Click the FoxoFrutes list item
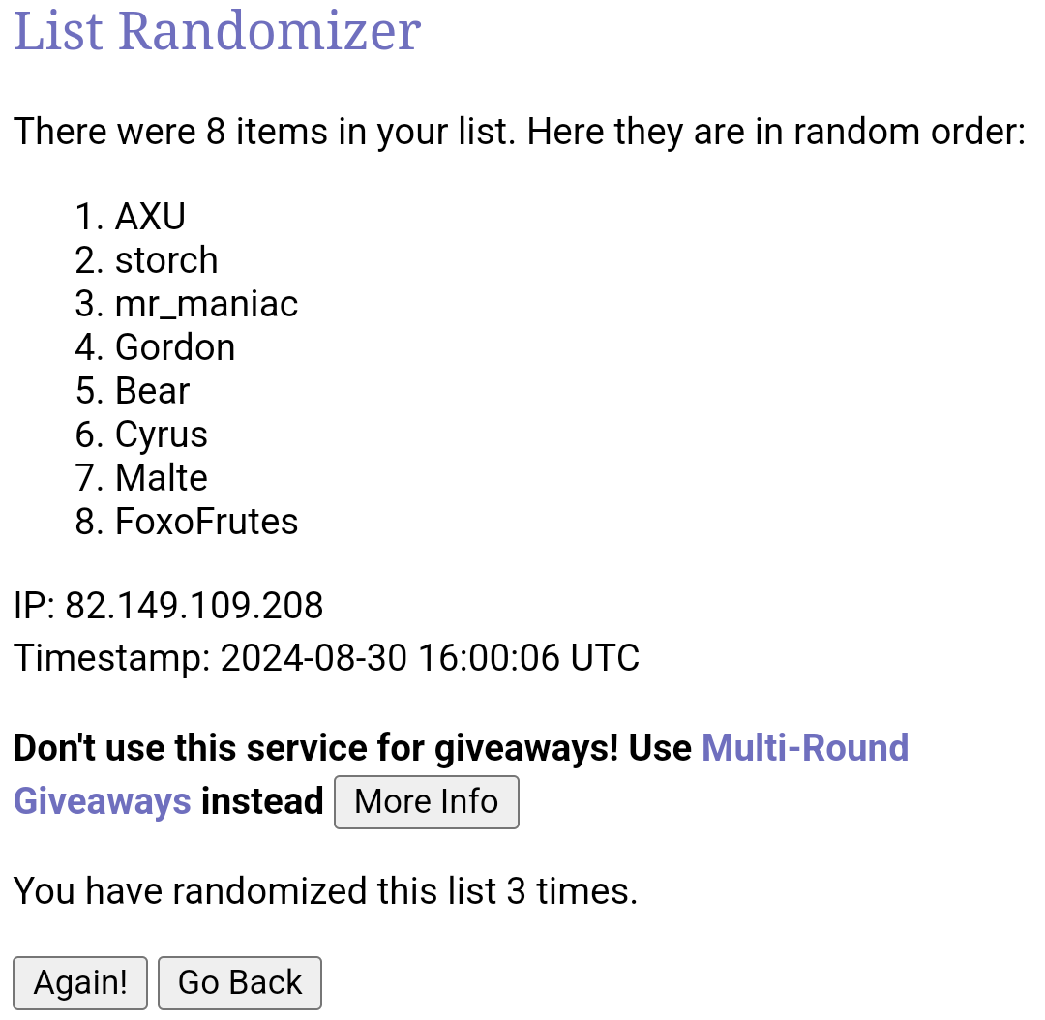The width and height of the screenshot is (1045, 1020). click(x=206, y=522)
